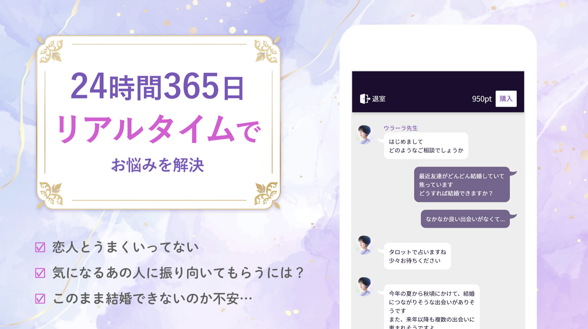
Task: Click the 購入 purchase button
Action: pos(506,99)
